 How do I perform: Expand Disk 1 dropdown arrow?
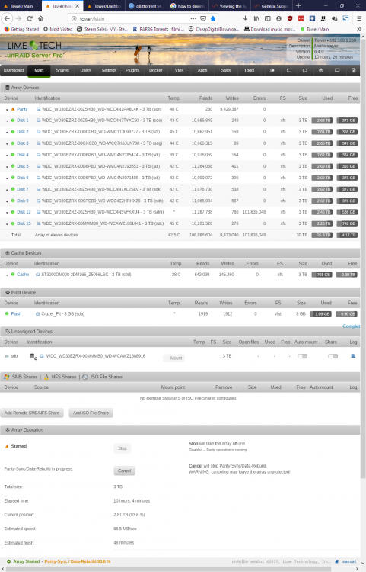[x=7, y=121]
